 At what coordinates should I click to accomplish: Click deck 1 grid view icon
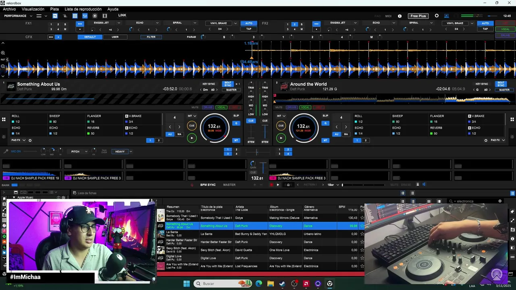tap(4, 119)
